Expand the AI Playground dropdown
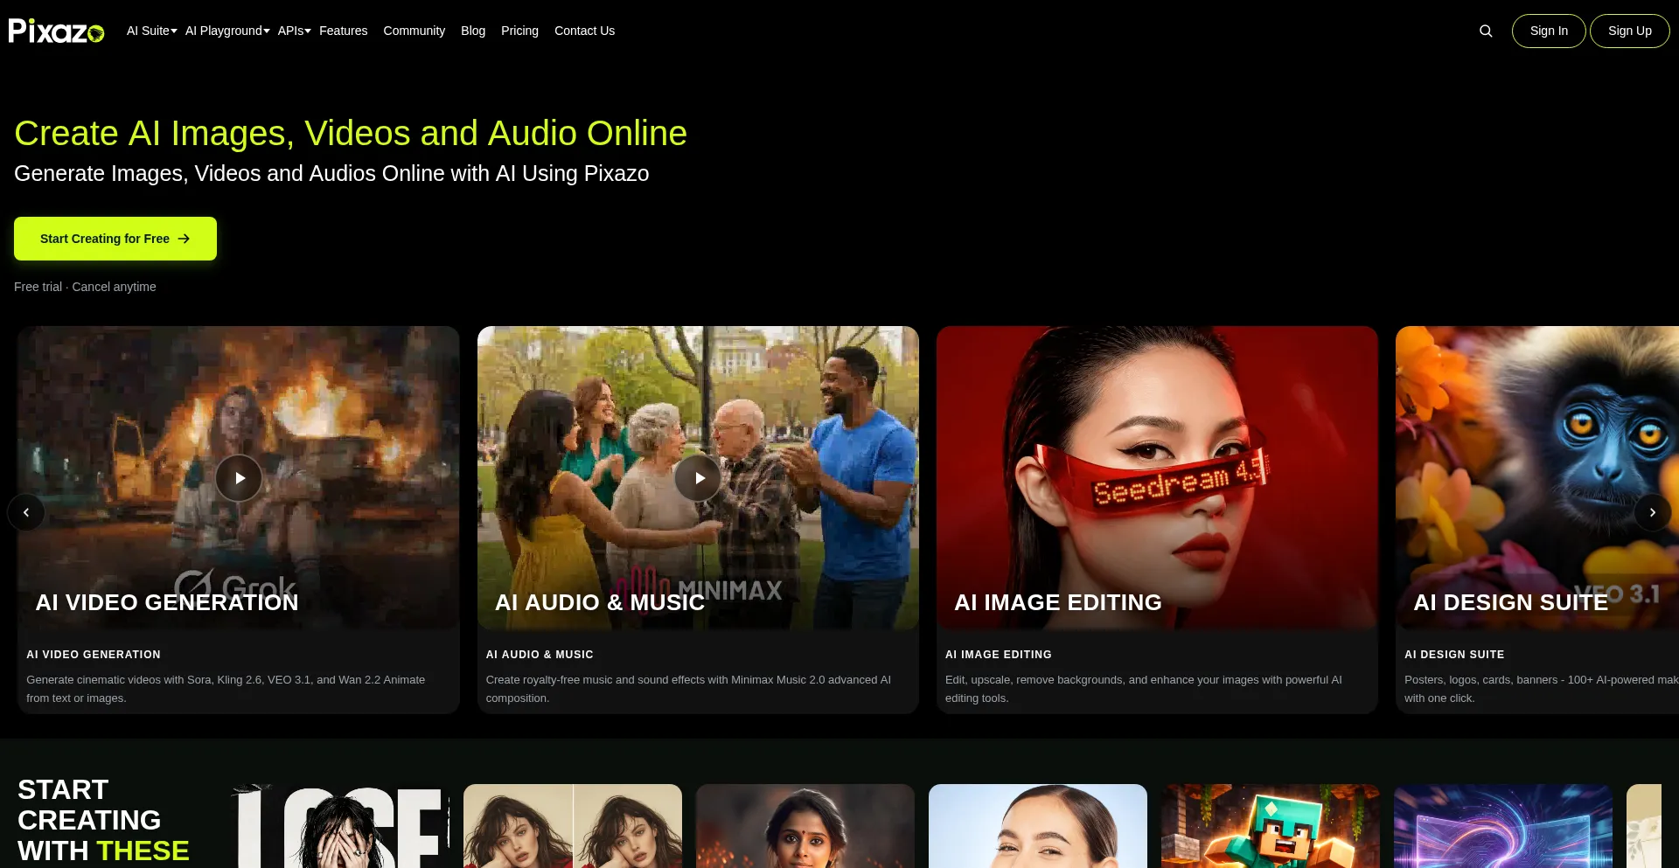 pyautogui.click(x=227, y=31)
